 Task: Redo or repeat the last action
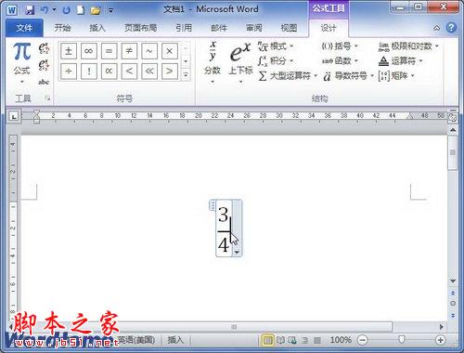pos(66,10)
